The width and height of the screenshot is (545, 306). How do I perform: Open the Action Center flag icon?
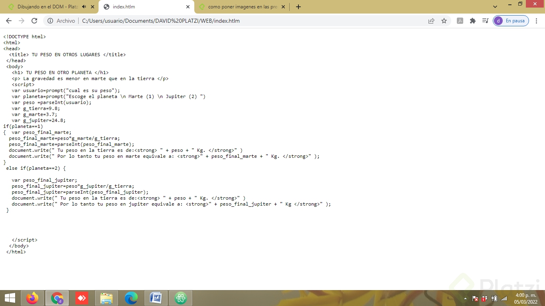(x=475, y=298)
